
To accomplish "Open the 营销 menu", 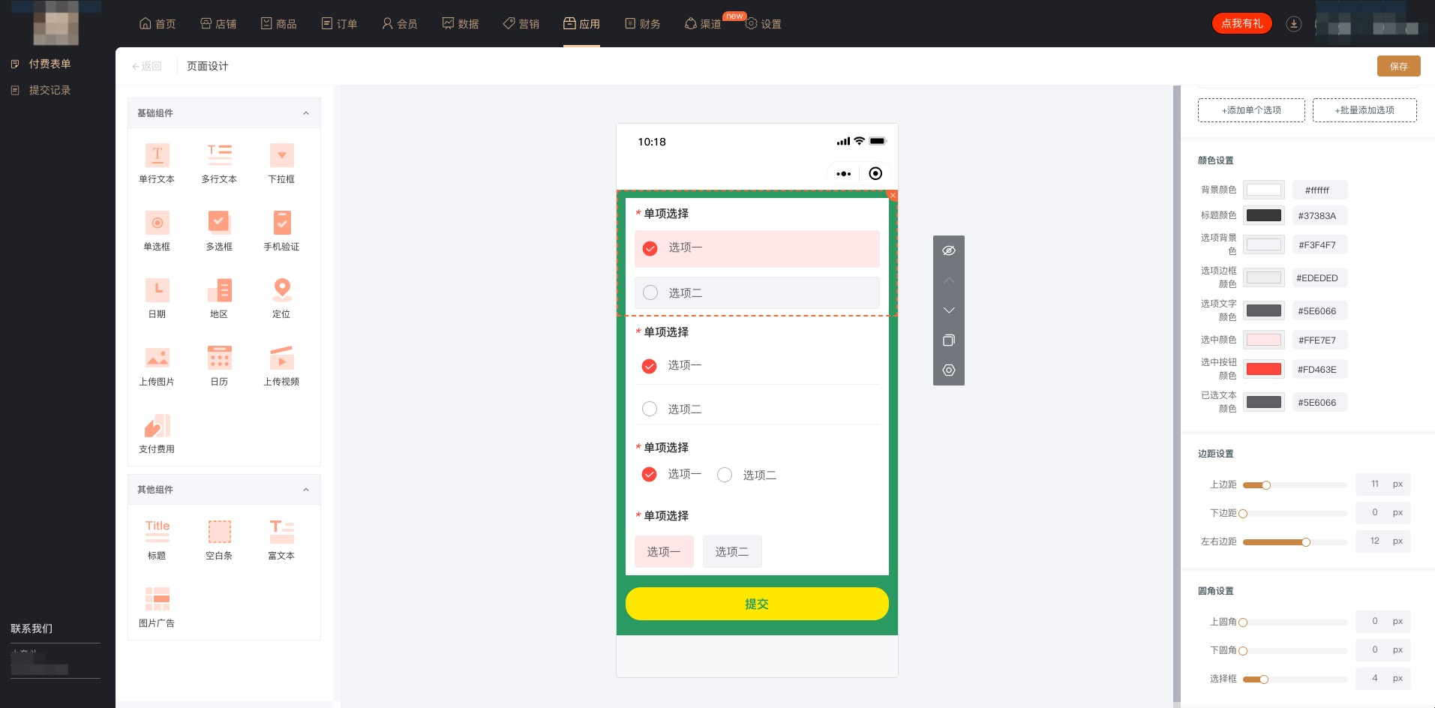I will (521, 24).
